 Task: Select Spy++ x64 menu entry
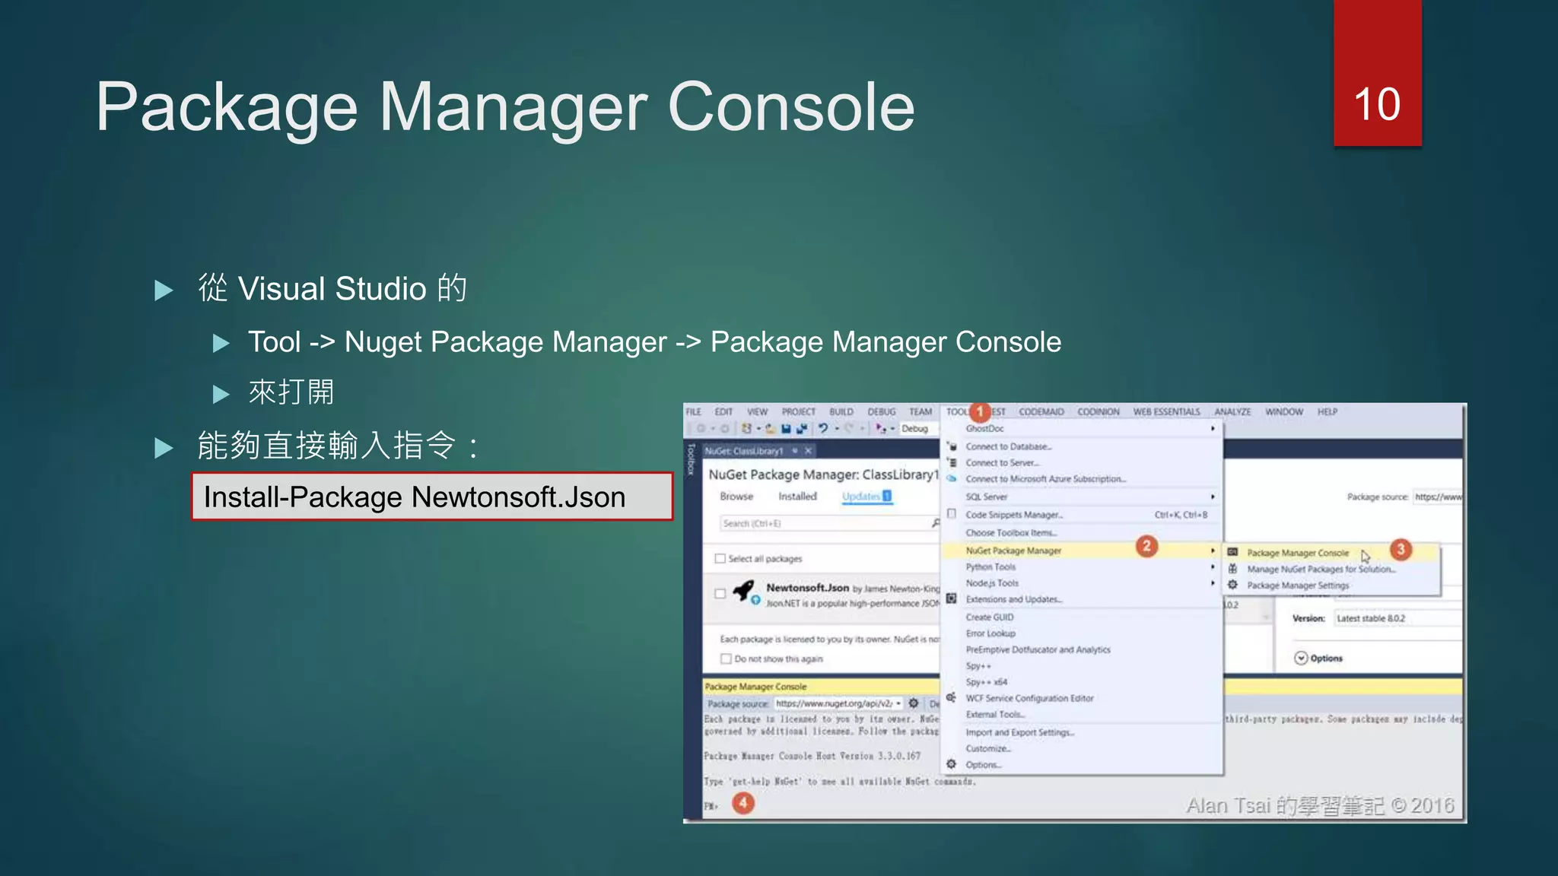1082,681
